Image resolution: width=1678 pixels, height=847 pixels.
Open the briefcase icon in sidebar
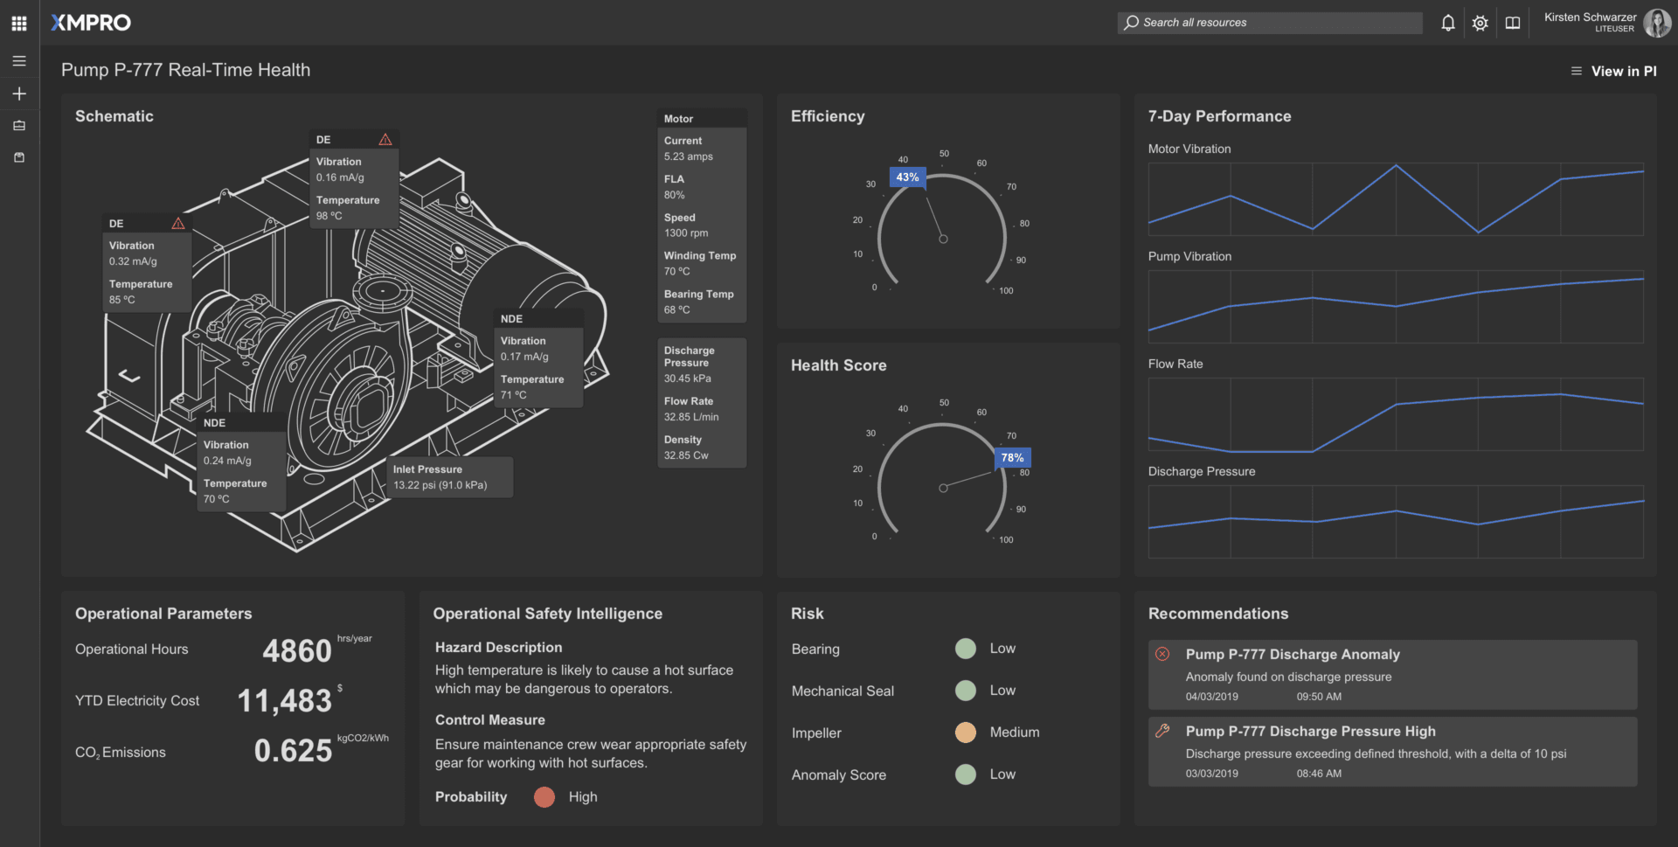pyautogui.click(x=19, y=126)
